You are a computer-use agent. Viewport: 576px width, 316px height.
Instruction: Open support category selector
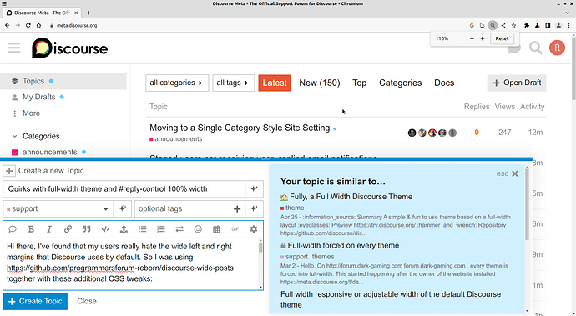click(x=58, y=208)
